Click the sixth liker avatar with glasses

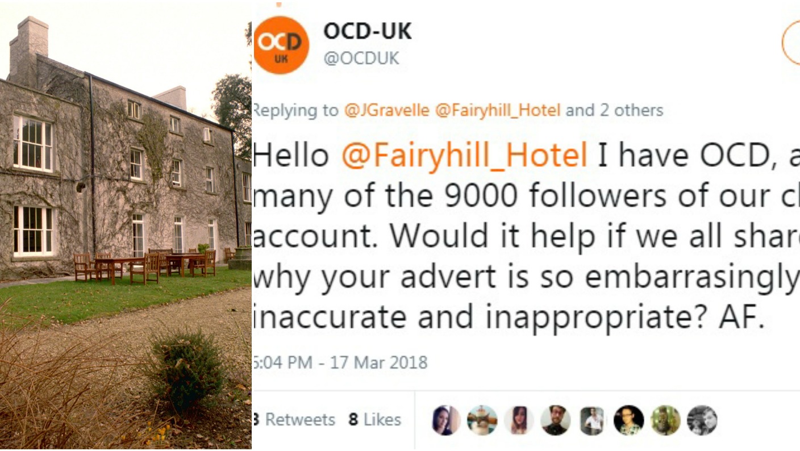(x=628, y=420)
